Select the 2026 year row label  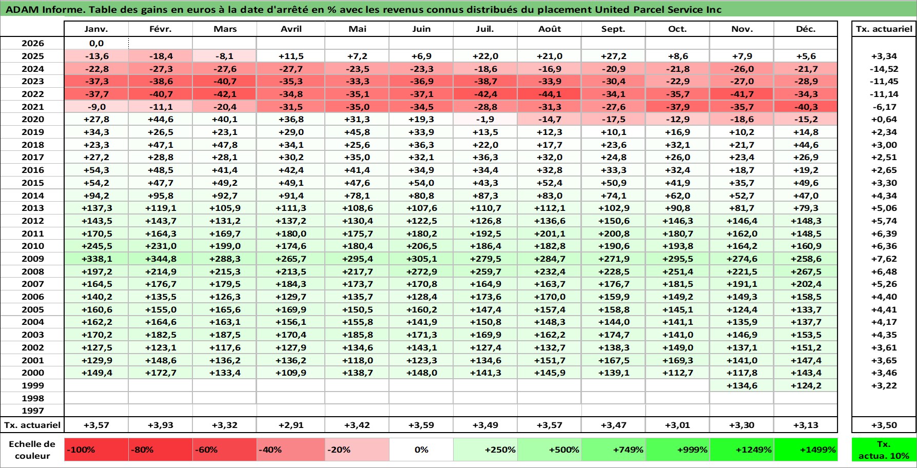[32, 43]
